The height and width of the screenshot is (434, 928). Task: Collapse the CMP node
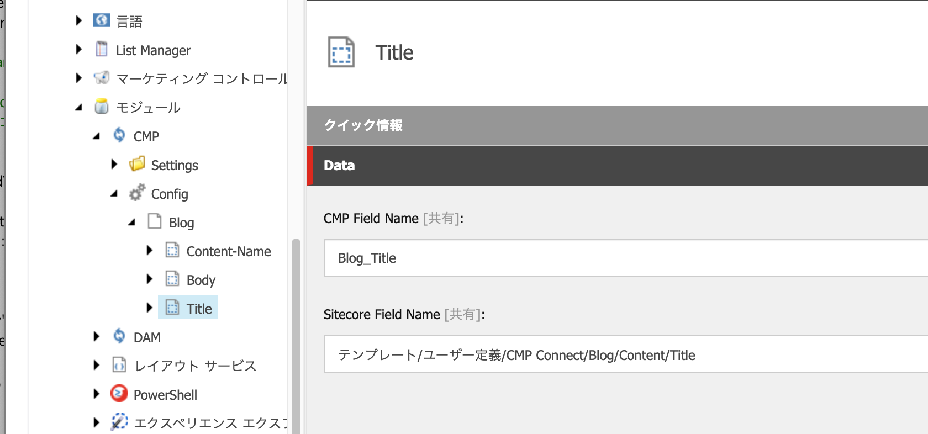[96, 136]
